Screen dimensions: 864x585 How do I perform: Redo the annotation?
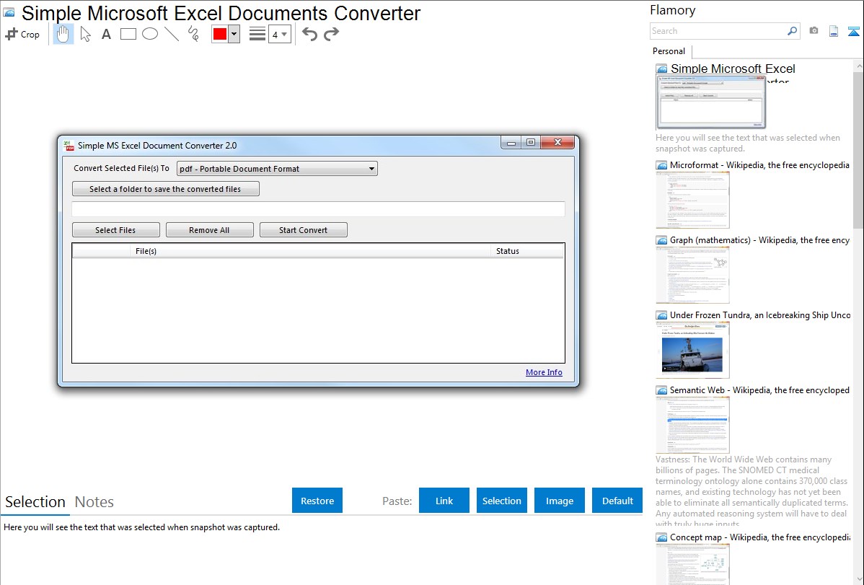pos(331,34)
